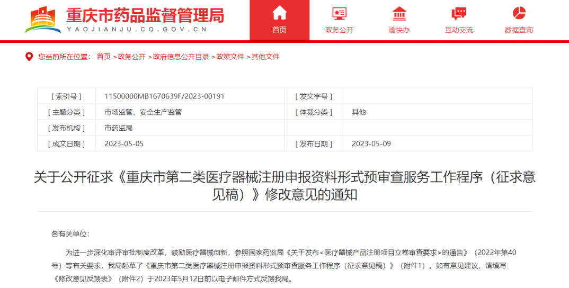This screenshot has height=288, width=569.
Task: Click the site title 重庆市药品监督管理局
Action: (145, 15)
